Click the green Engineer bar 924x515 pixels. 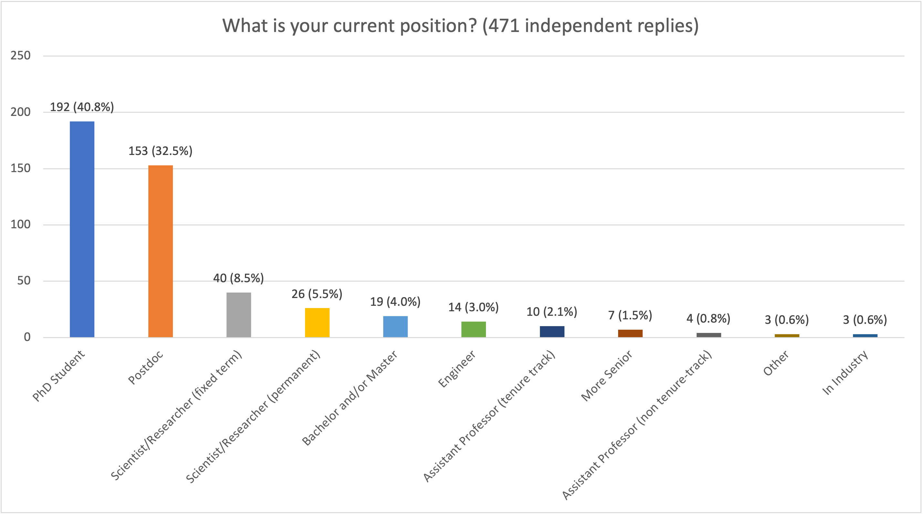[474, 329]
